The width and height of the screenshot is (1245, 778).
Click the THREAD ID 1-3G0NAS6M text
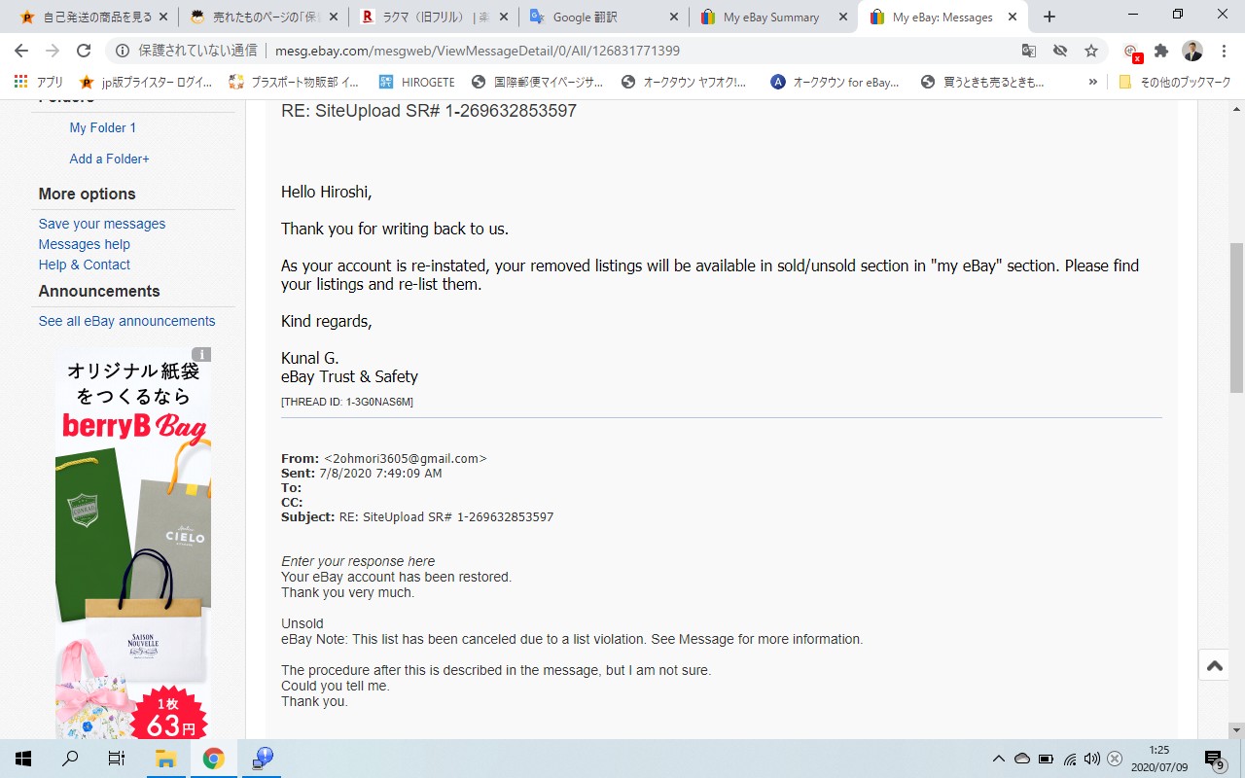click(x=347, y=402)
